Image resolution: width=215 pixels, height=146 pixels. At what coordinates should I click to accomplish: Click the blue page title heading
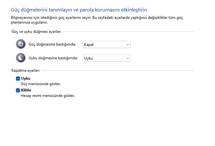click(79, 10)
